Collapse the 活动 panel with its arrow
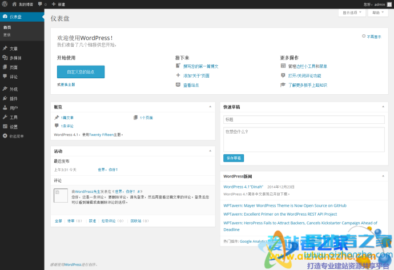This screenshot has width=394, height=270. (210, 151)
